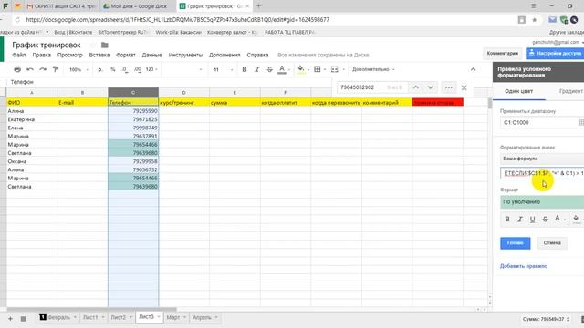Screen dimensions: 584x328
Task: Open the Формат menu
Action: pos(126,55)
